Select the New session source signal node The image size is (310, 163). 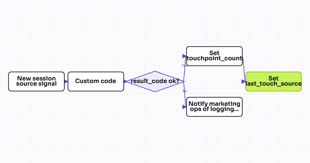coord(36,82)
